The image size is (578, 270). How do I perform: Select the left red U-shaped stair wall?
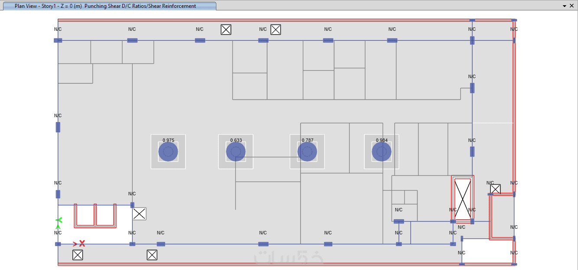[85, 215]
